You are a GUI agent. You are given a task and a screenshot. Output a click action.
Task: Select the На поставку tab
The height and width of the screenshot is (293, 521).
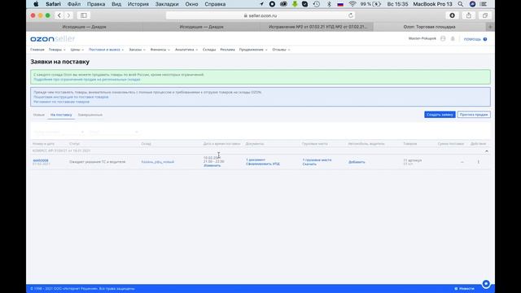point(61,115)
